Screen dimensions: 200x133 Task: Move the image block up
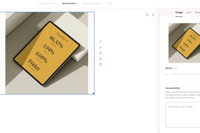point(100,42)
